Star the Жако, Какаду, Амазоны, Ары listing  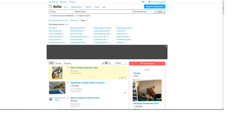68,68
